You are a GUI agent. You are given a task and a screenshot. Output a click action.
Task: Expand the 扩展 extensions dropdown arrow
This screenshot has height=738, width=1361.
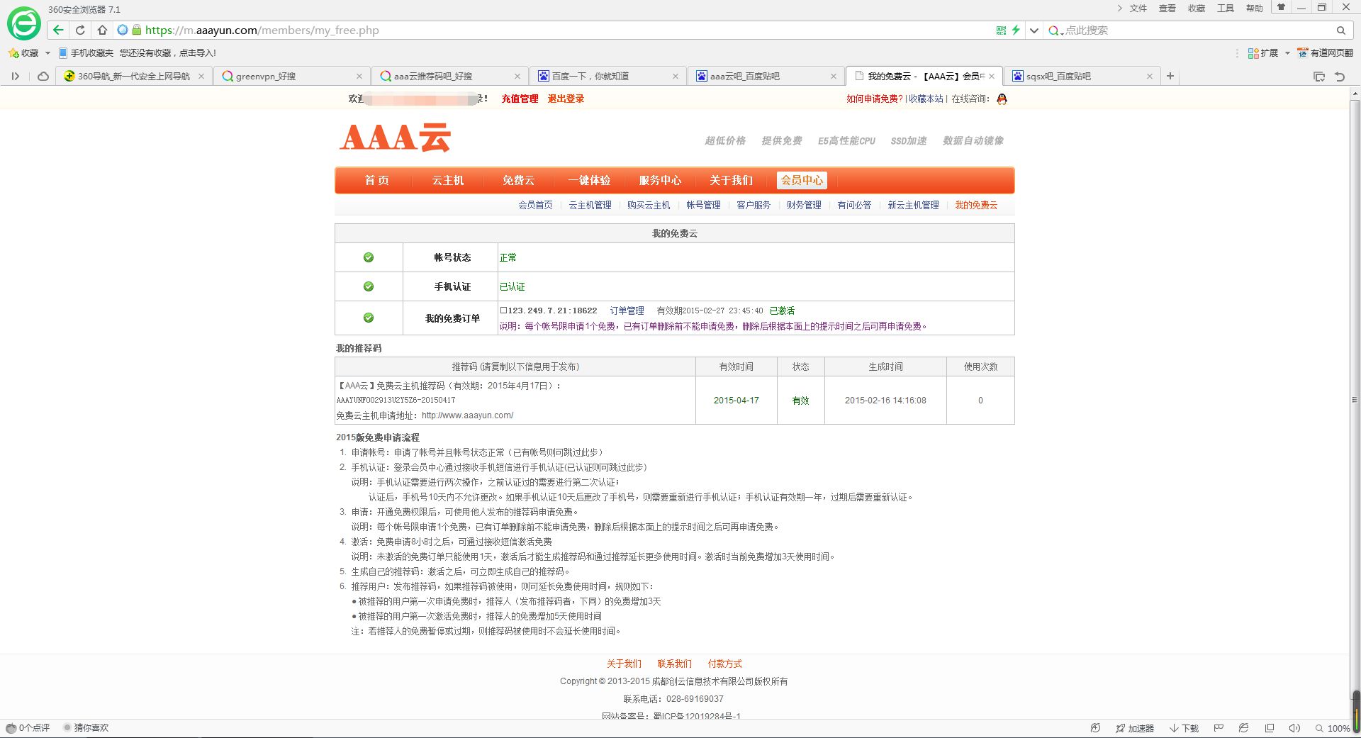point(1287,53)
